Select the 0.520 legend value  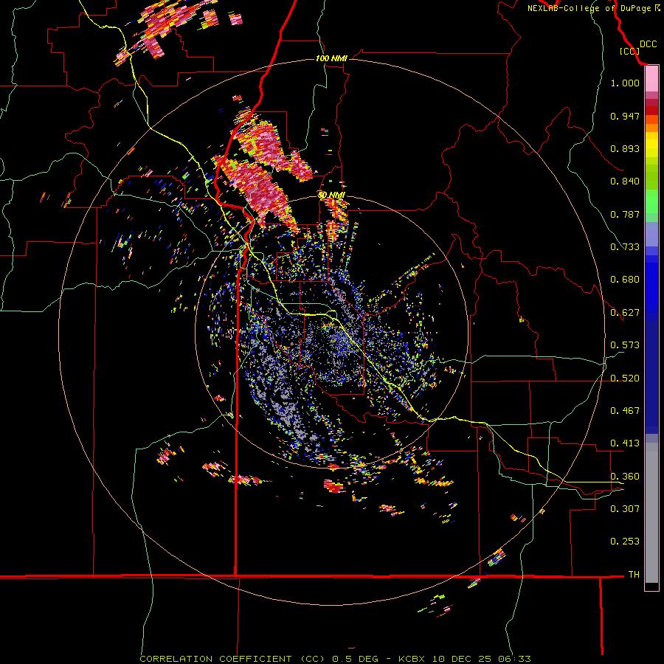(625, 378)
